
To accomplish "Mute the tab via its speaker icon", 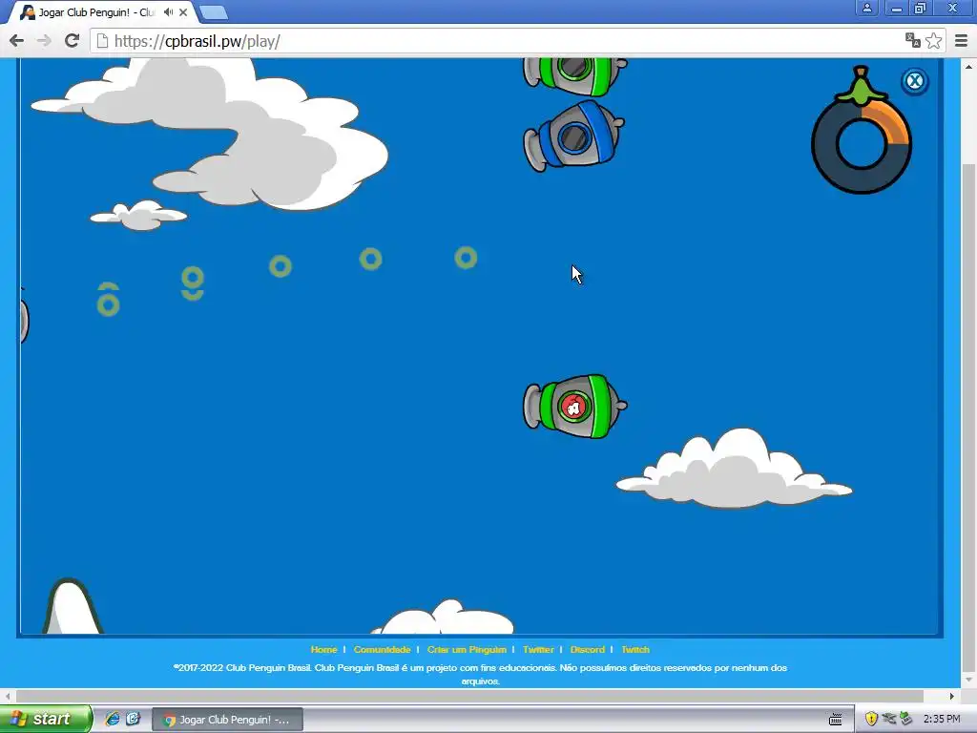I will coord(168,11).
